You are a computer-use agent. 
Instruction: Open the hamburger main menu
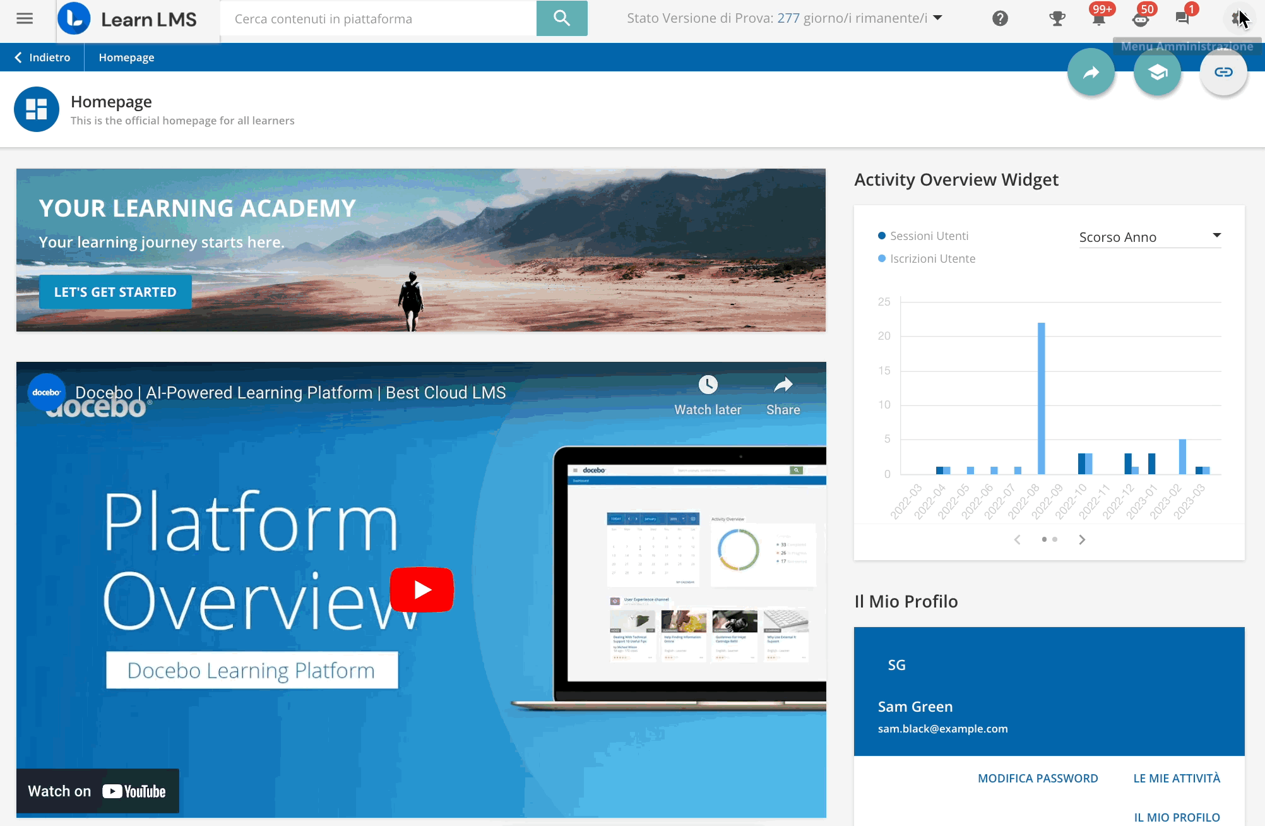[x=25, y=18]
